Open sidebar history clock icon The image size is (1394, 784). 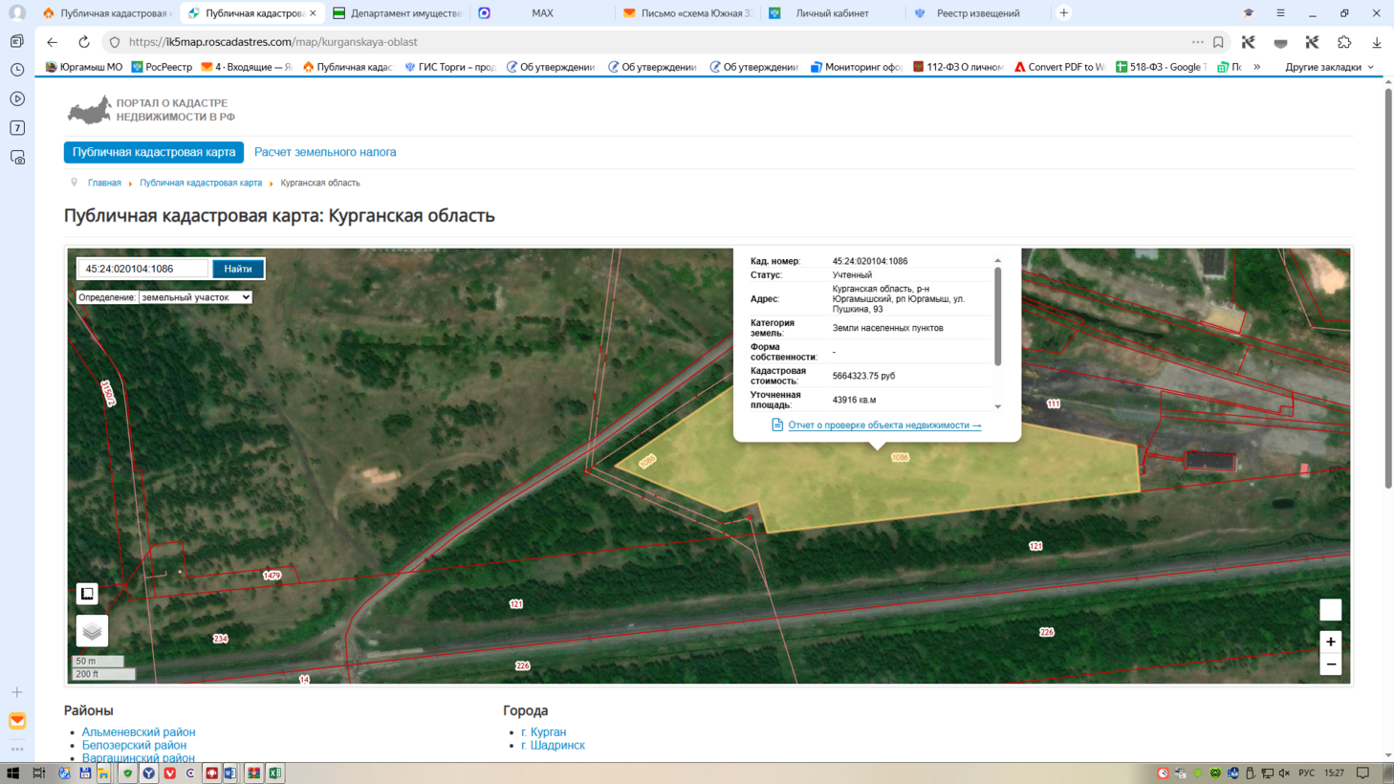point(17,70)
